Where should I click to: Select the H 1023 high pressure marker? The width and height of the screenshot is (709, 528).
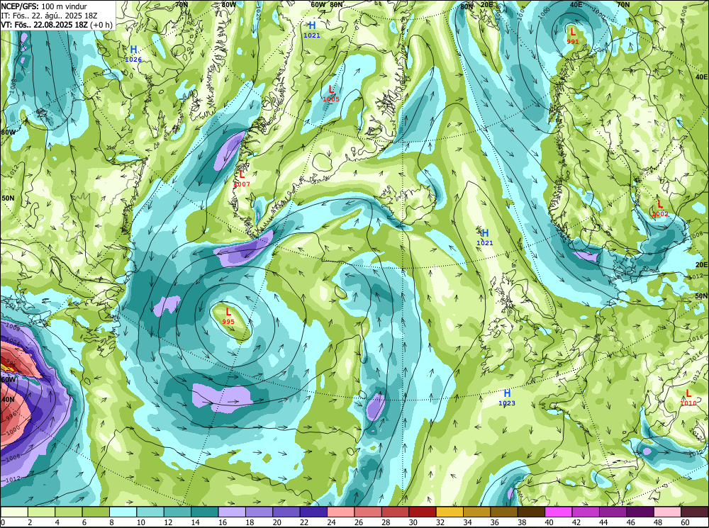[x=507, y=397]
